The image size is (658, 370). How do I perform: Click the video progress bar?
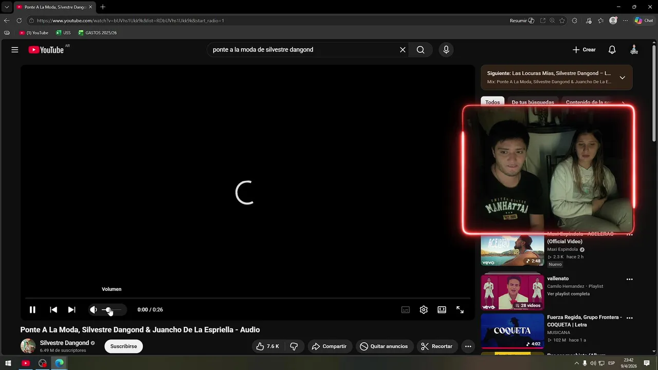248,298
